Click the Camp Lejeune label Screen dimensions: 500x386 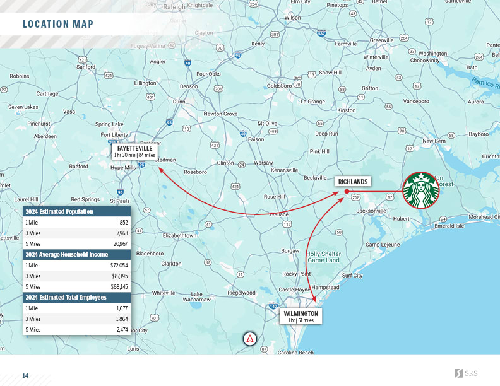(383, 245)
